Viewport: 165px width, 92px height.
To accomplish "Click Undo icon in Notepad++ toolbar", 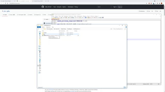I will pyautogui.click(x=69, y=18).
